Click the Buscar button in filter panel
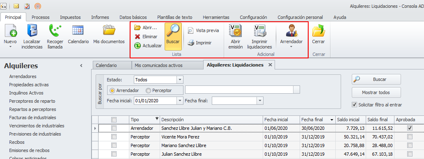The height and width of the screenshot is (159, 424). 376,79
